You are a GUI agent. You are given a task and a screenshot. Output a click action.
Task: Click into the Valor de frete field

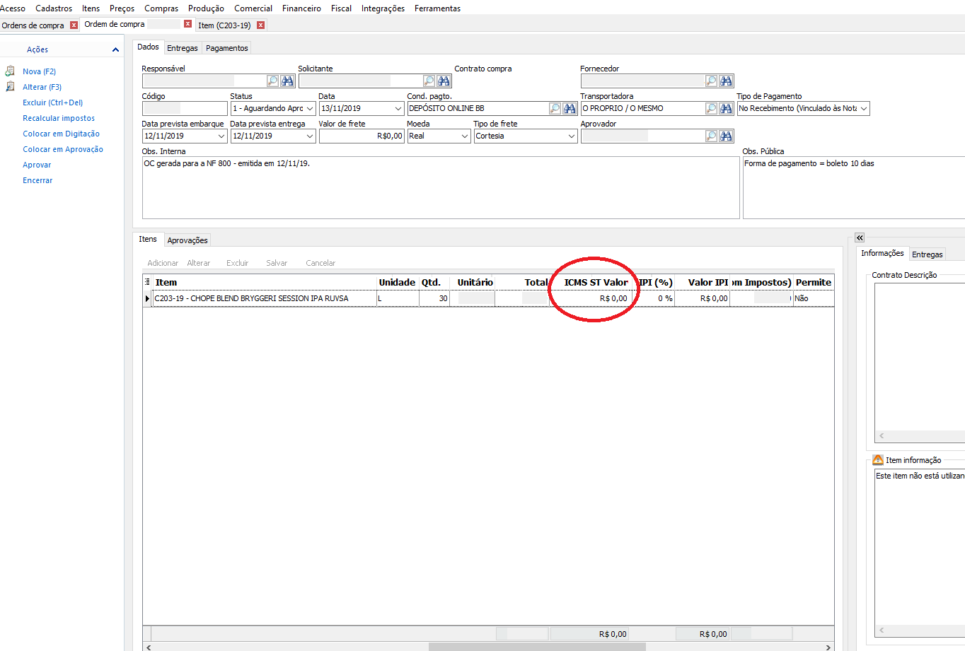[362, 136]
